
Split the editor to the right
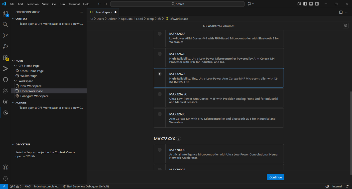click(x=341, y=12)
